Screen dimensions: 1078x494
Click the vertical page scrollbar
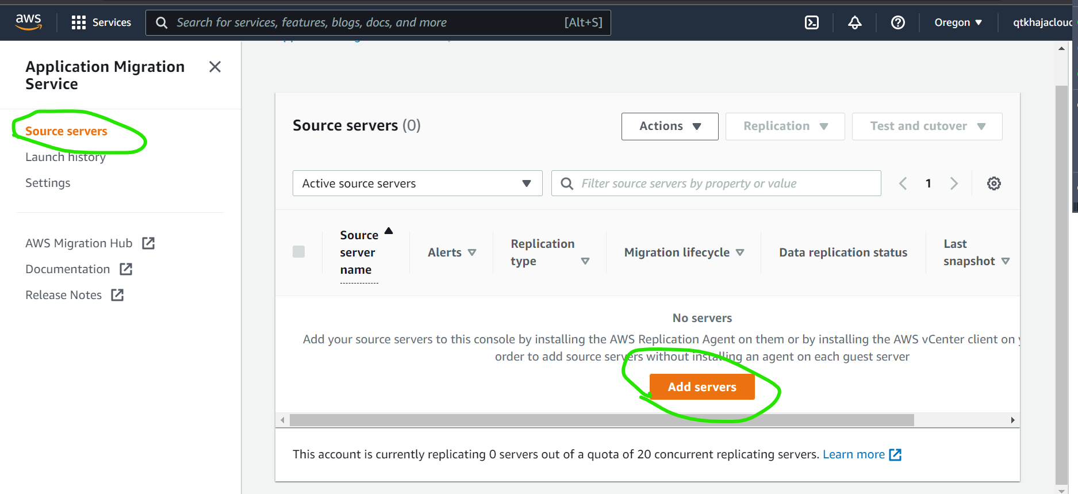1061,286
